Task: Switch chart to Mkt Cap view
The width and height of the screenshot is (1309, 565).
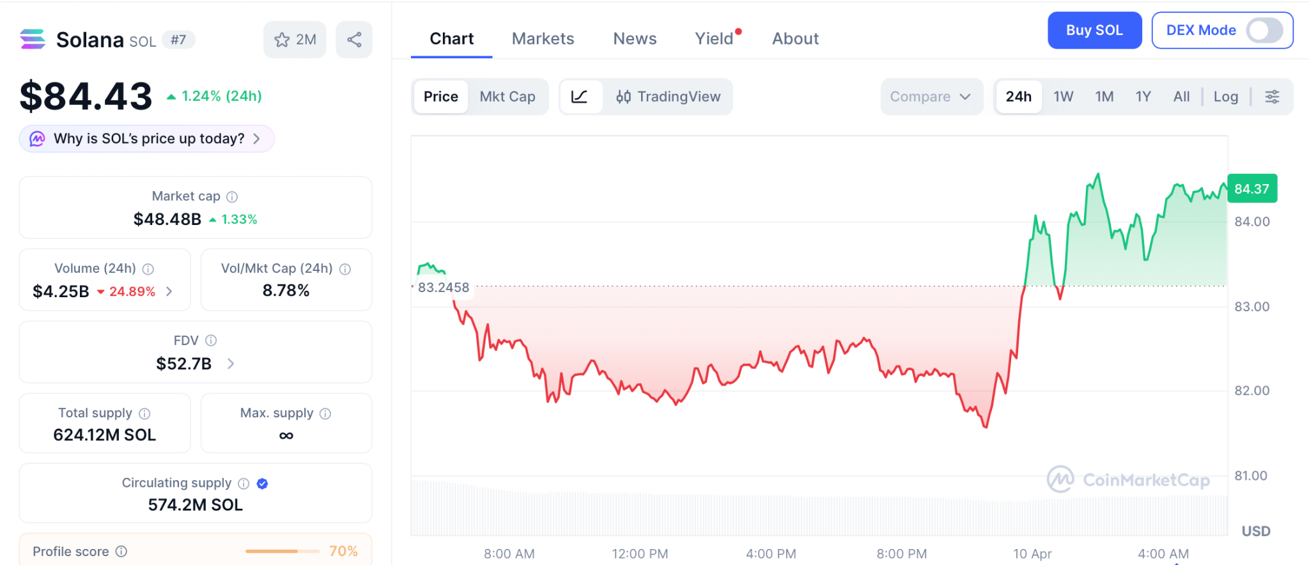Action: pyautogui.click(x=507, y=97)
